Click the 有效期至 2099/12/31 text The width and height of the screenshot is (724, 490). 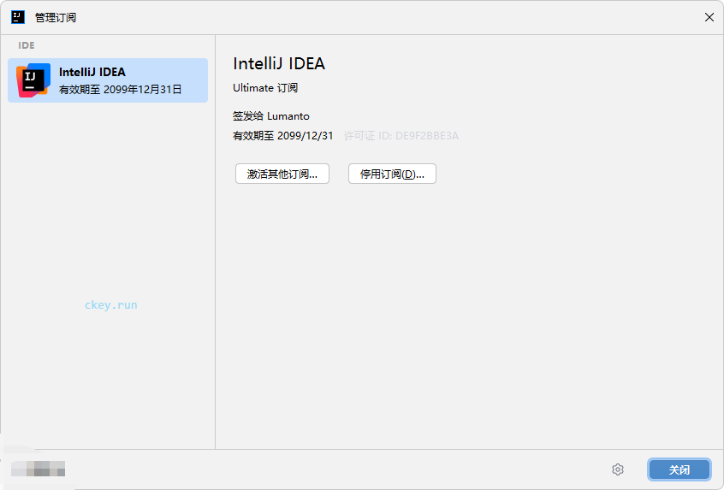tap(282, 136)
